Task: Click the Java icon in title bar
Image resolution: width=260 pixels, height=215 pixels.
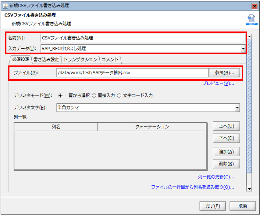Action: coord(5,6)
